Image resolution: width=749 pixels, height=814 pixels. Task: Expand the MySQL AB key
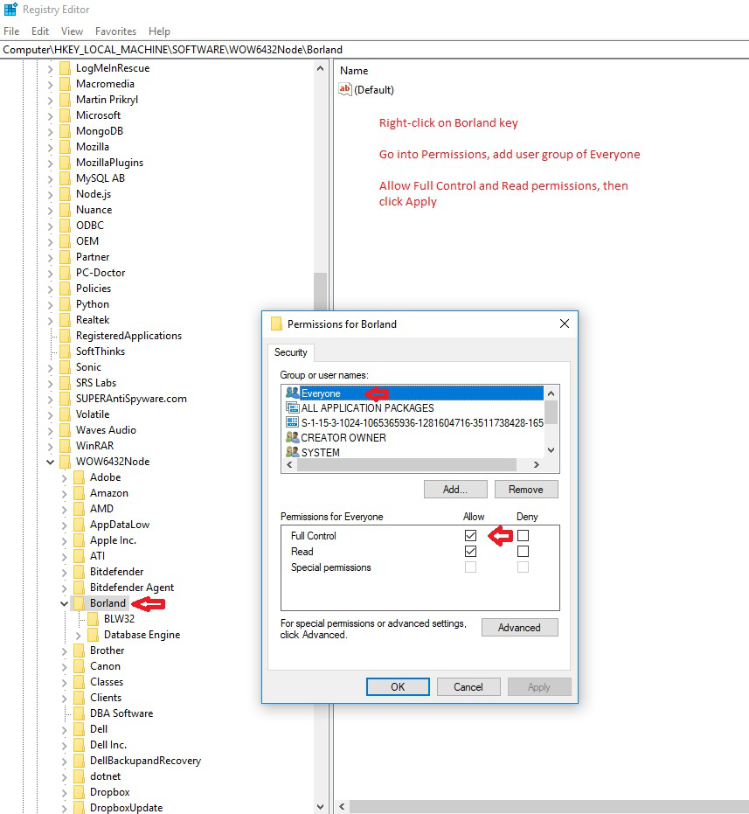tap(51, 178)
